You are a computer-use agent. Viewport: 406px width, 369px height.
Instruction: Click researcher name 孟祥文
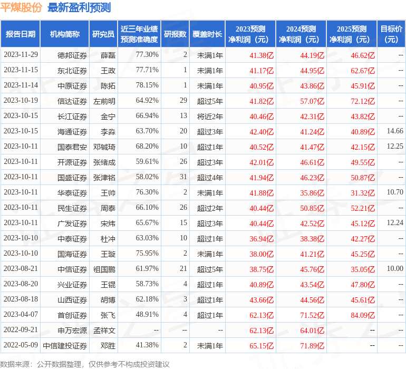(104, 331)
